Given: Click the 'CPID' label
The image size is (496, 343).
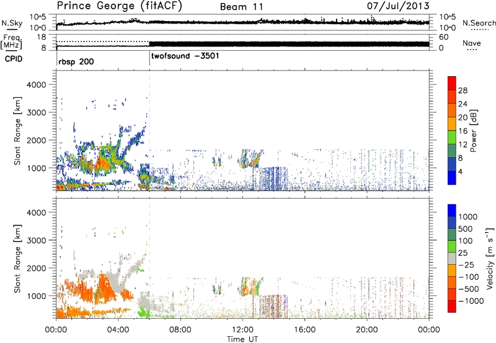Looking at the screenshot, I should pyautogui.click(x=14, y=59).
